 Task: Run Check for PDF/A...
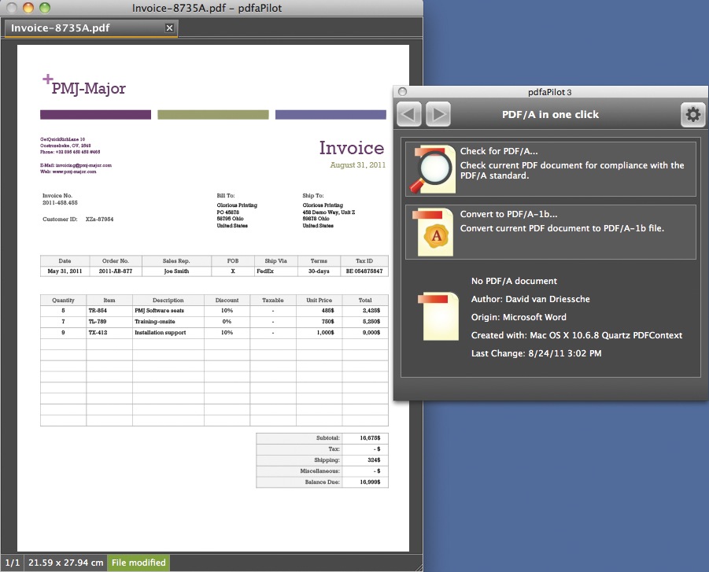pos(550,169)
